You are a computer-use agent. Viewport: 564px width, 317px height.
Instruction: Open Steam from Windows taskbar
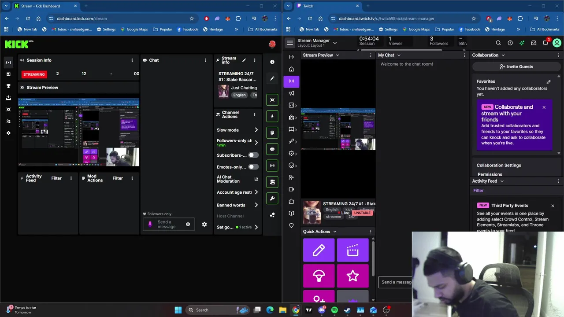[347, 310]
